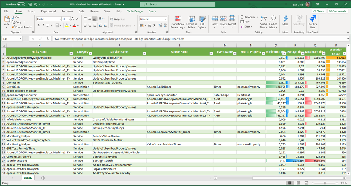The width and height of the screenshot is (351, 186).
Task: Toggle middle vertical alignment
Action: point(90,19)
